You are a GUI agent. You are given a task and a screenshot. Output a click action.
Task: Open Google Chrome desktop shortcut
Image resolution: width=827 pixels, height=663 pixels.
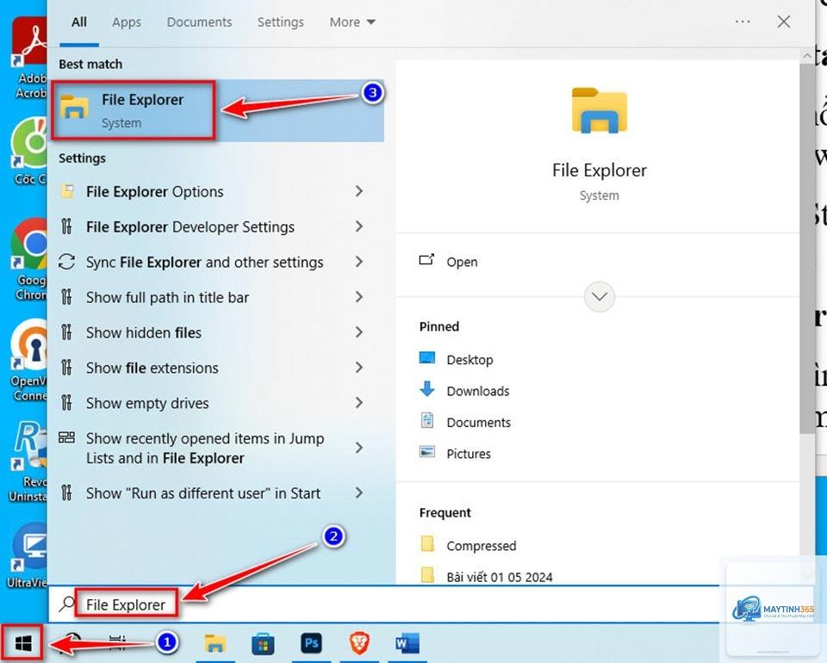29,259
